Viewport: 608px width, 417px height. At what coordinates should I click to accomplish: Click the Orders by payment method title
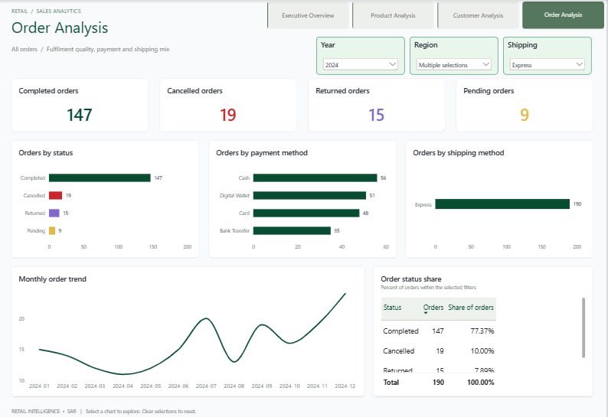pyautogui.click(x=262, y=153)
